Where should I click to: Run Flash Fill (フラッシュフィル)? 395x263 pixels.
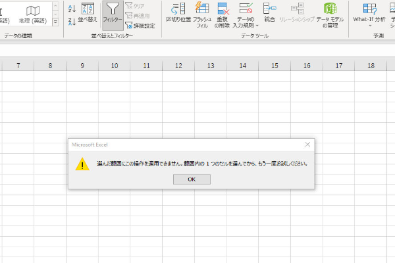pos(202,13)
